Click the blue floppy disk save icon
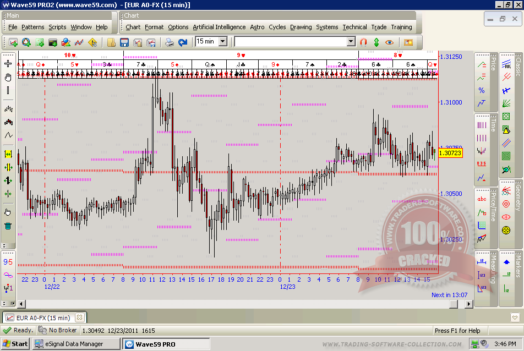This screenshot has width=524, height=351. coord(124,42)
